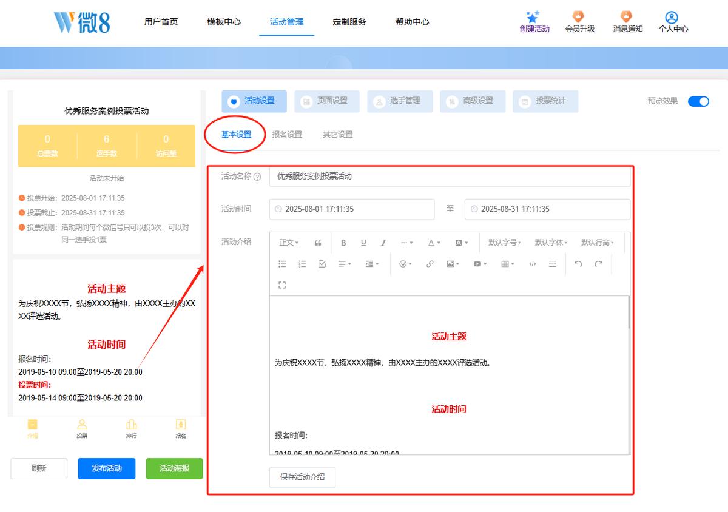The image size is (728, 512).
Task: Open the 默认字号 font size dropdown
Action: coord(505,243)
